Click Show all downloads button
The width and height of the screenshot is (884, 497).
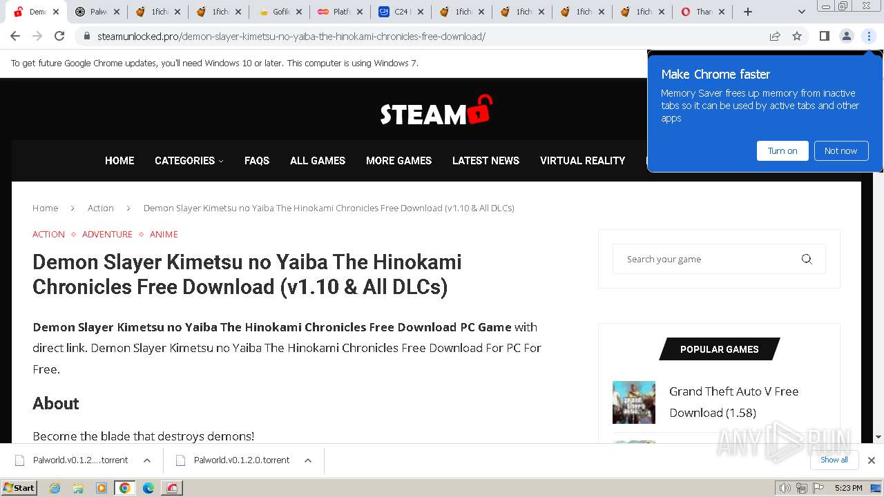tap(834, 460)
